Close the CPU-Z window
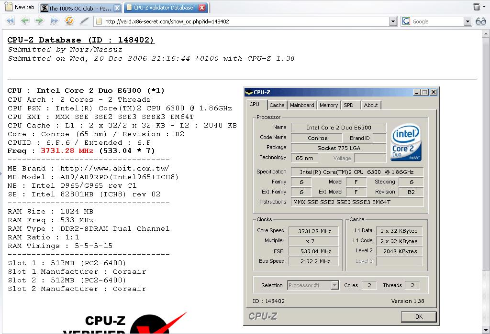 (434, 92)
